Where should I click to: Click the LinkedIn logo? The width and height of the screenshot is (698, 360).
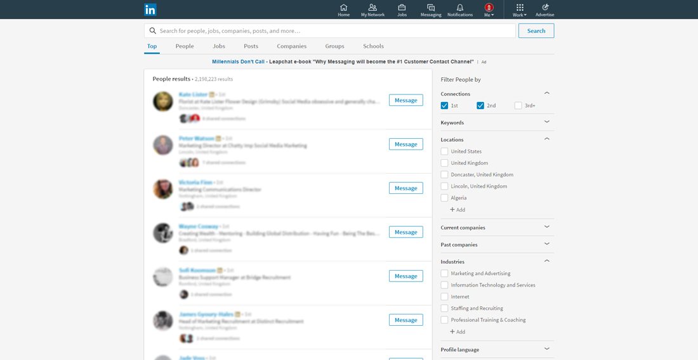[150, 10]
